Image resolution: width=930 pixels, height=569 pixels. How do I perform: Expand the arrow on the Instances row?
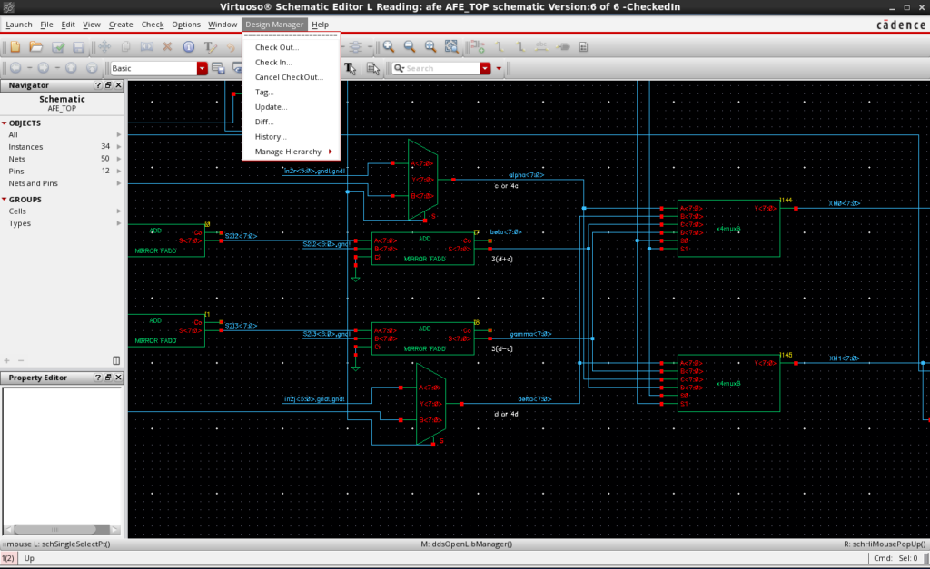click(x=119, y=147)
